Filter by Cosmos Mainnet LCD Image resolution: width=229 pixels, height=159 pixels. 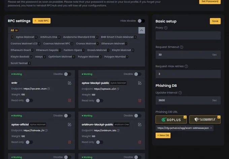point(25,44)
